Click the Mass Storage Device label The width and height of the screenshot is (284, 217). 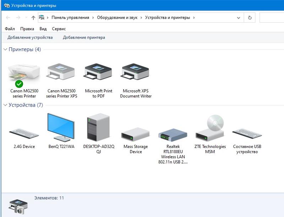coord(136,149)
